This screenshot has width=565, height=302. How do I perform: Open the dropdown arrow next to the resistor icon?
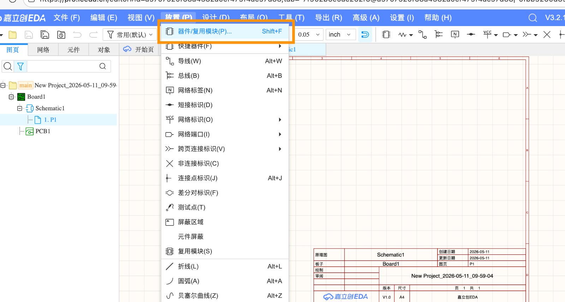411,35
